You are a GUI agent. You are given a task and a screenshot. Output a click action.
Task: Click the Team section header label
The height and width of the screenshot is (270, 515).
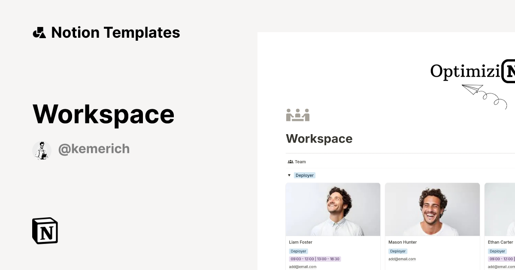(x=300, y=162)
